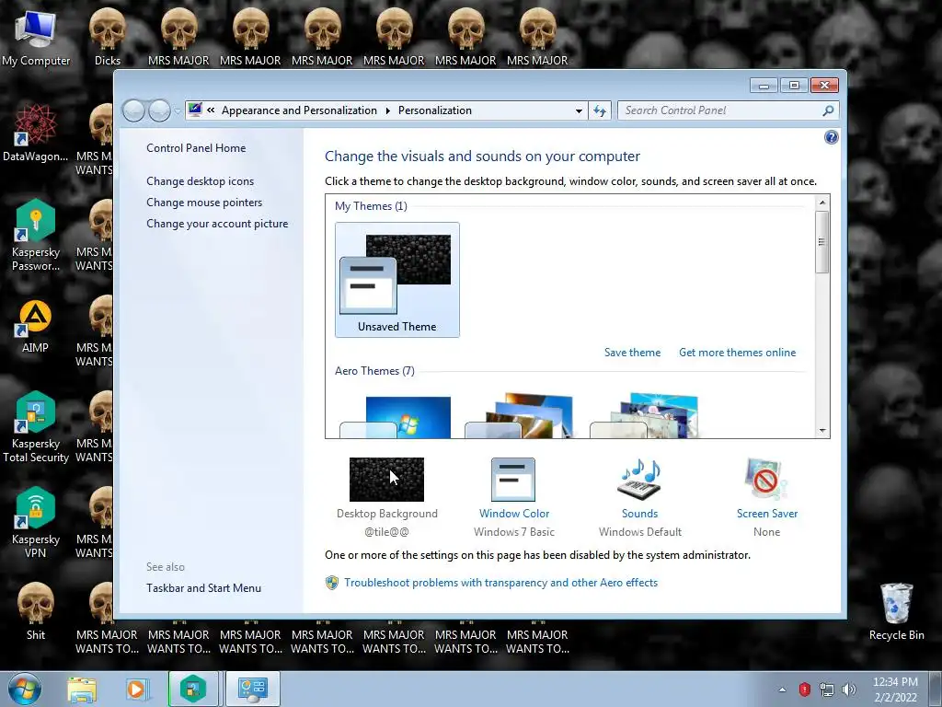
Task: Click the Windows Start orb
Action: [25, 689]
